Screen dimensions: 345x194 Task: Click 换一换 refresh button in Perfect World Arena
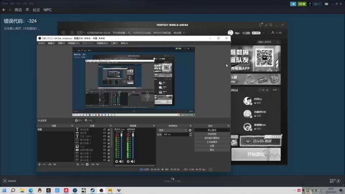(x=264, y=90)
